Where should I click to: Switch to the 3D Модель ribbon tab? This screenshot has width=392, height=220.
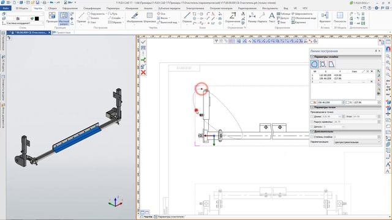click(22, 8)
